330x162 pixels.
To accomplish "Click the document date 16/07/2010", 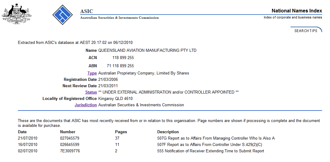I will tap(28, 144).
